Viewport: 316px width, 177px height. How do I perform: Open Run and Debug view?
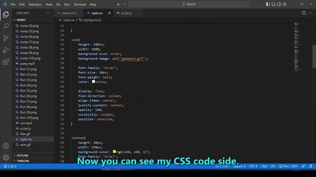click(x=6, y=50)
